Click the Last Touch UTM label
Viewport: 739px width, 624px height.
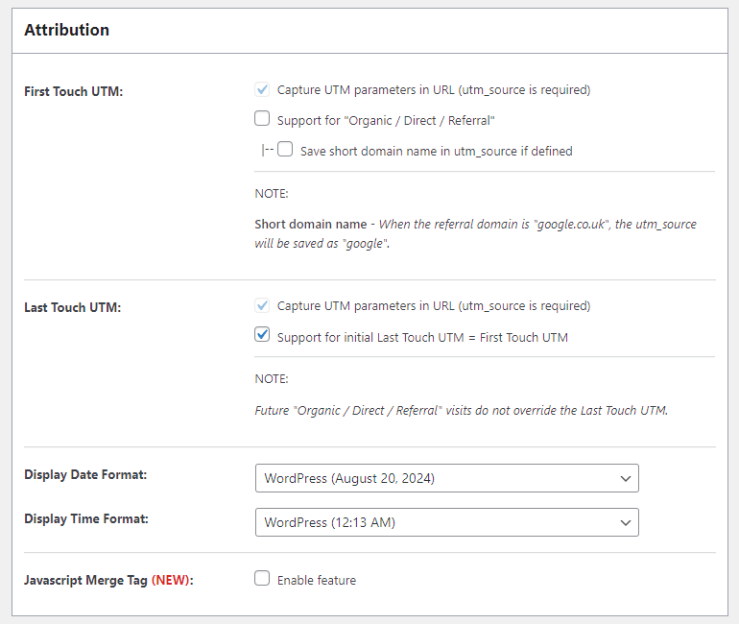point(73,308)
